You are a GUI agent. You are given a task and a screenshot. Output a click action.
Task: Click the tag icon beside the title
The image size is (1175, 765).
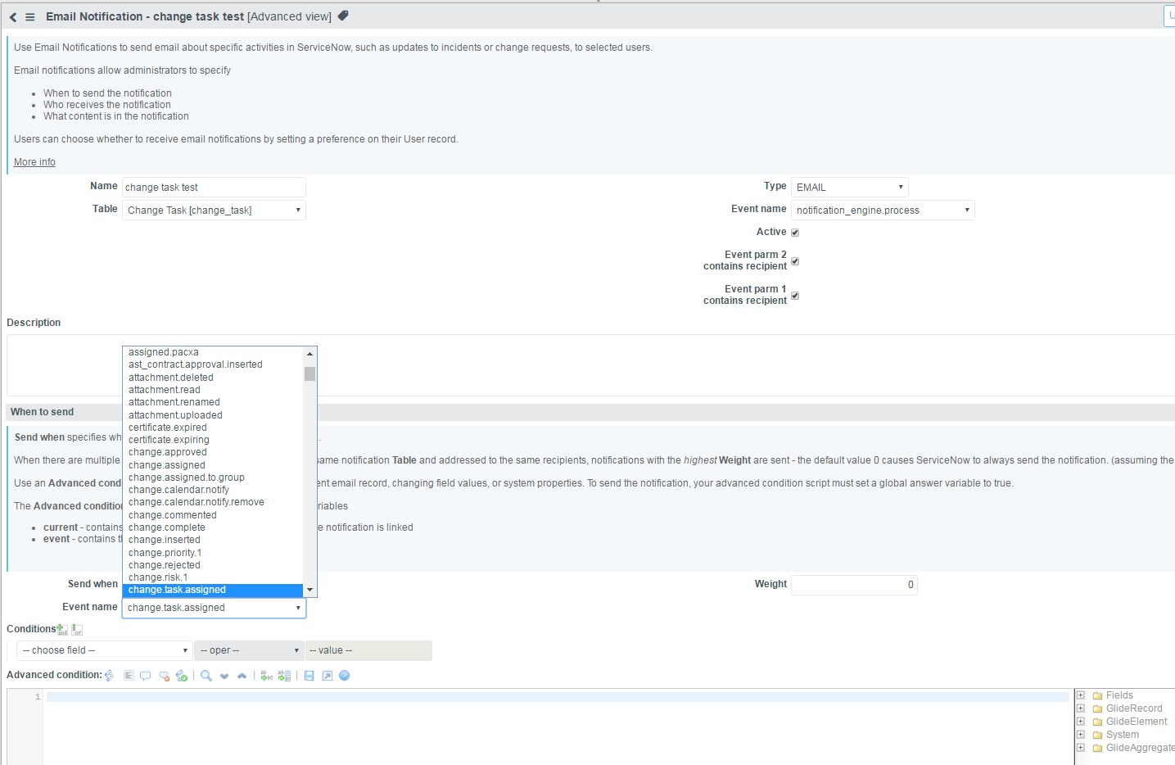pyautogui.click(x=343, y=16)
